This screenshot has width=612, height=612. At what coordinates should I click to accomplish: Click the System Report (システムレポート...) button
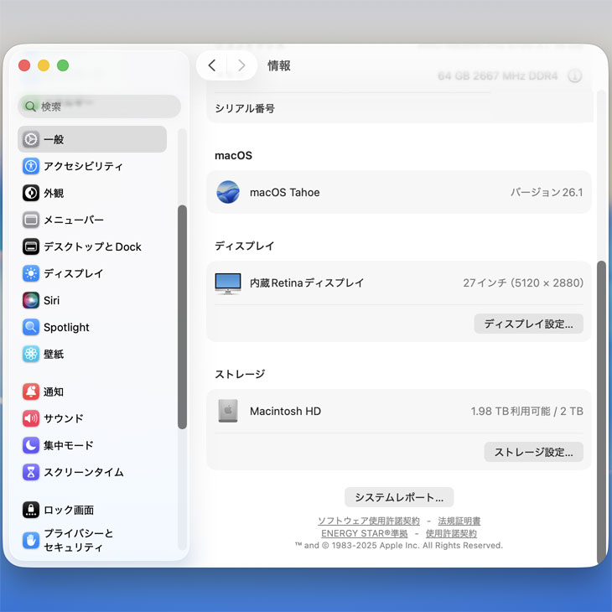(399, 497)
